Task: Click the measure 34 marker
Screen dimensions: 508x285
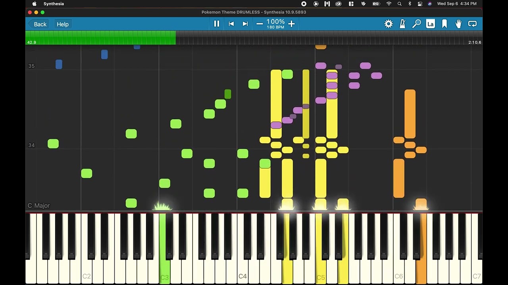Action: point(31,145)
